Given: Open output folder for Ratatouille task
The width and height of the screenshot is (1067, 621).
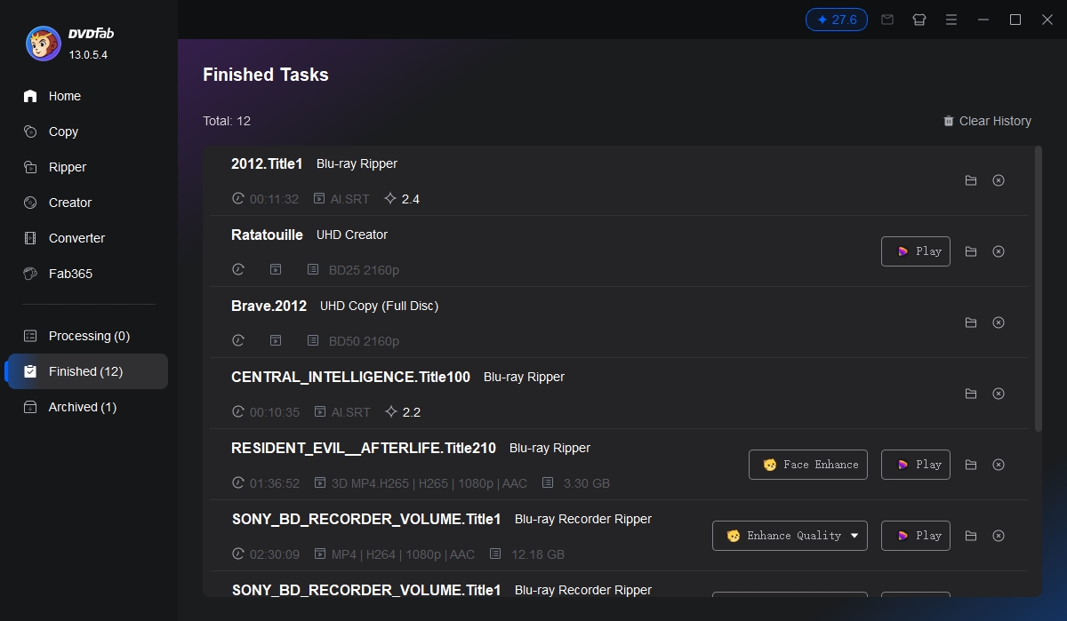Looking at the screenshot, I should coord(971,251).
